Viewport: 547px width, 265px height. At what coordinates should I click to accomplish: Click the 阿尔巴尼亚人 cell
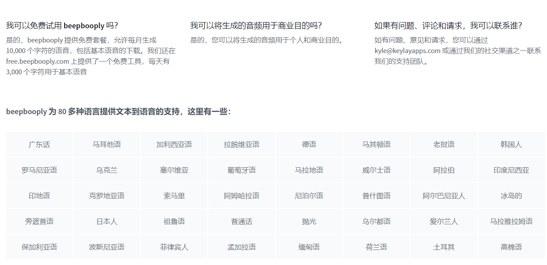pos(443,196)
